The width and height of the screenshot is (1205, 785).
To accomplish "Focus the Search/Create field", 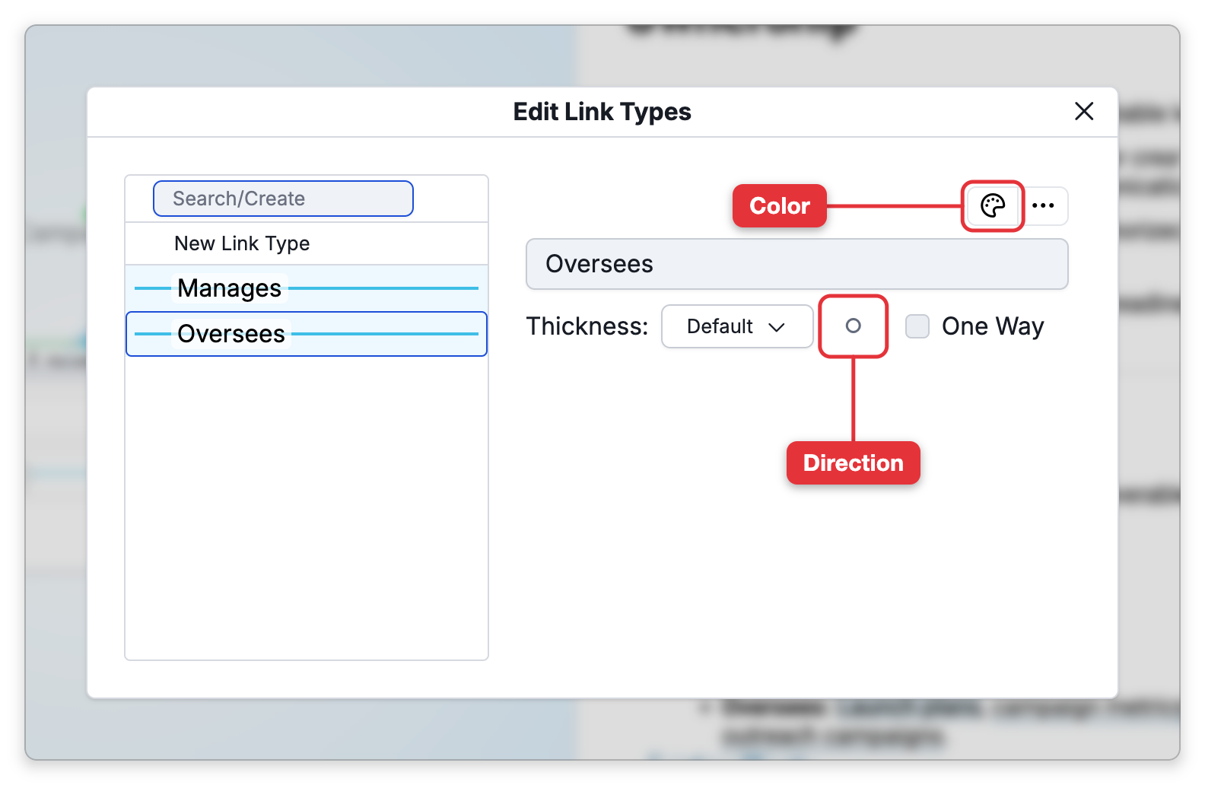I will coord(283,199).
